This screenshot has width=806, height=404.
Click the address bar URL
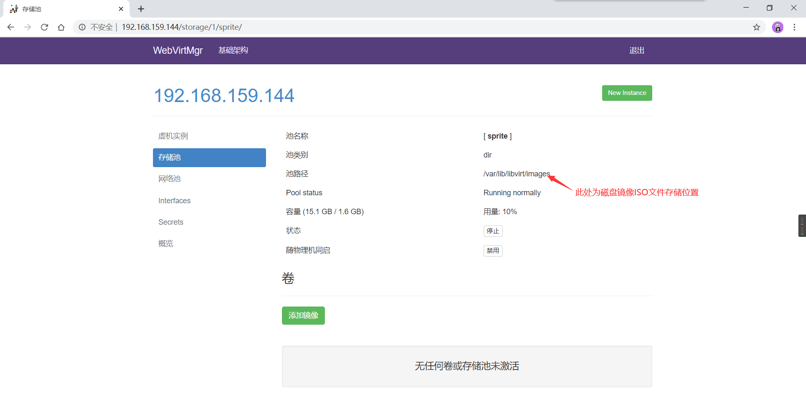pyautogui.click(x=182, y=27)
